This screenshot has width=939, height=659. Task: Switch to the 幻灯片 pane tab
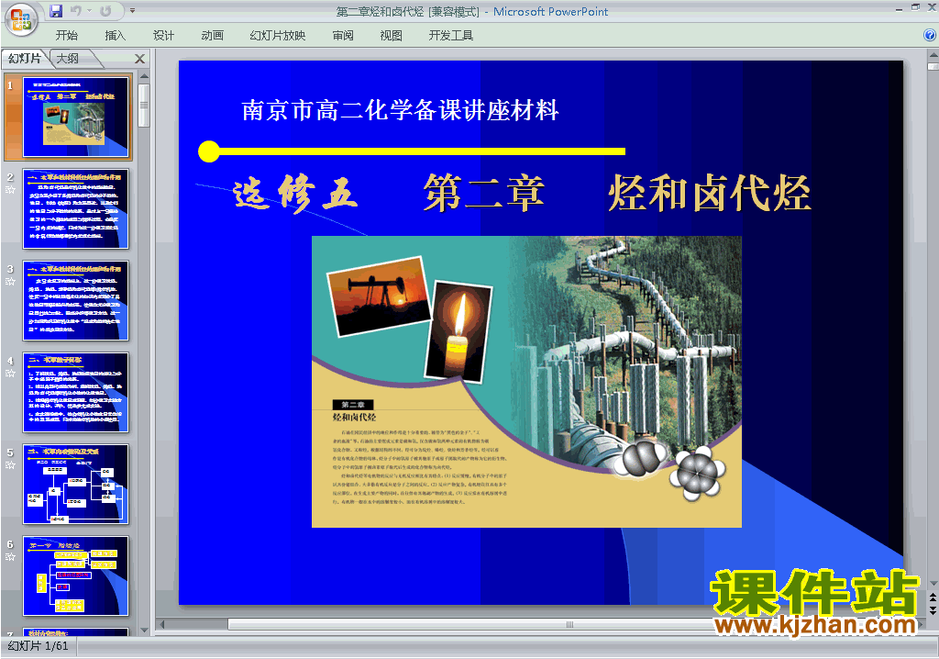(x=25, y=59)
